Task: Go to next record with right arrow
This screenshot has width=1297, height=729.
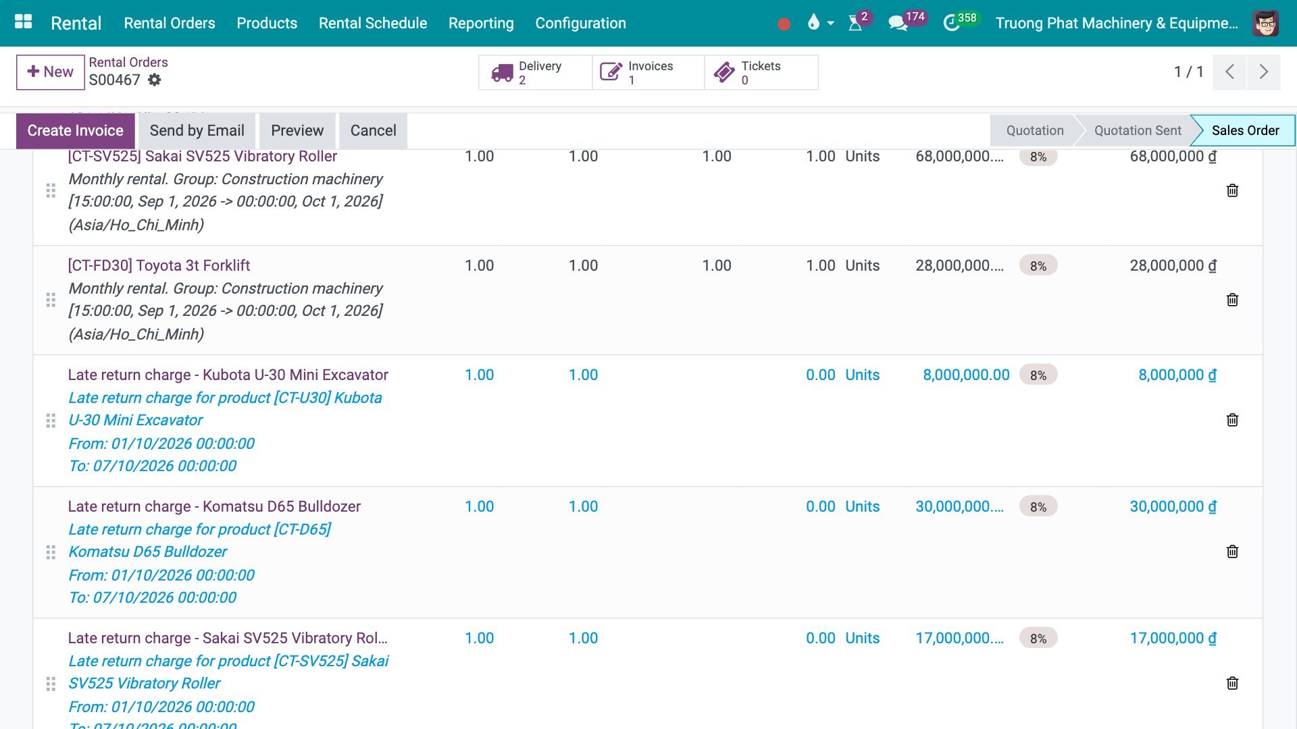Action: click(x=1264, y=72)
